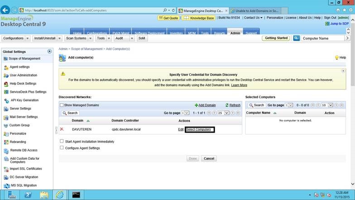
Task: Open the Patch Mgmt tab
Action: (120, 32)
